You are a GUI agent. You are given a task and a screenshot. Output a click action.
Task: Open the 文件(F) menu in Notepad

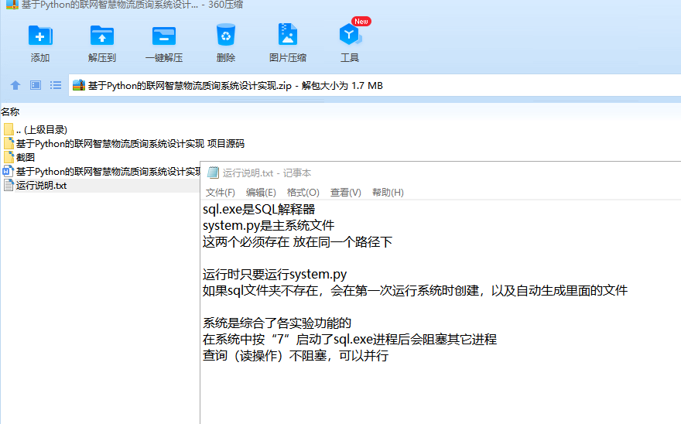pyautogui.click(x=221, y=193)
